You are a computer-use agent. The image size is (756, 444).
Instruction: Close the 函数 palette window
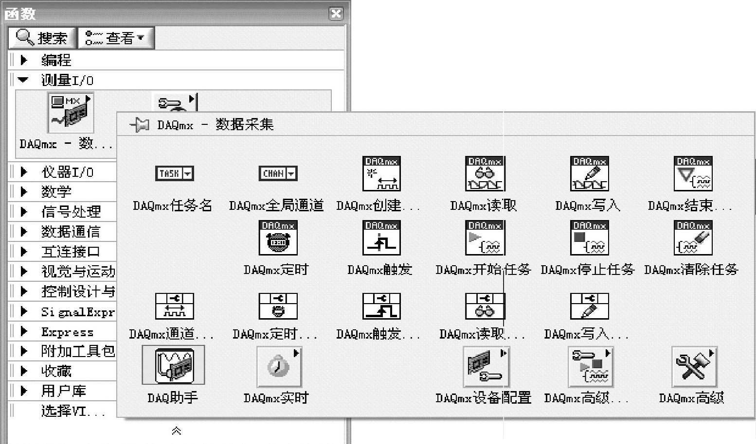336,13
